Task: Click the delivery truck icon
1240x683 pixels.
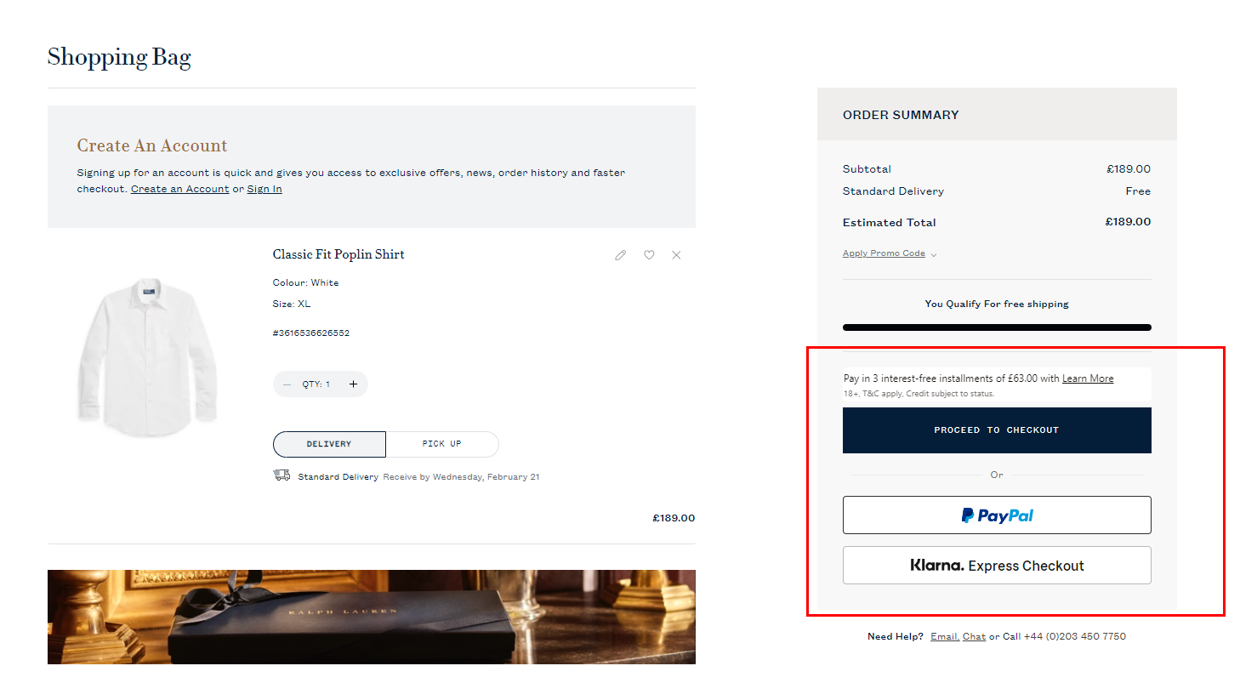Action: pyautogui.click(x=282, y=475)
